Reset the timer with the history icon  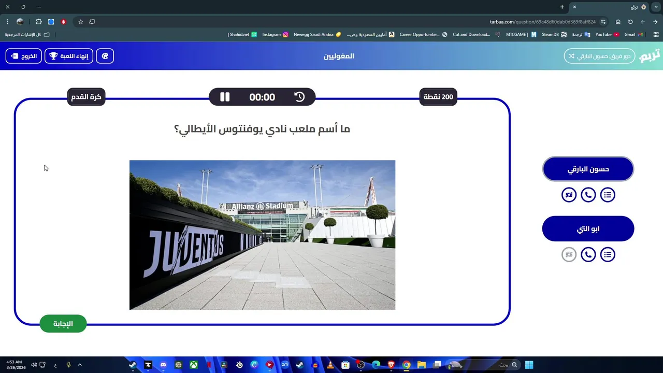[299, 97]
